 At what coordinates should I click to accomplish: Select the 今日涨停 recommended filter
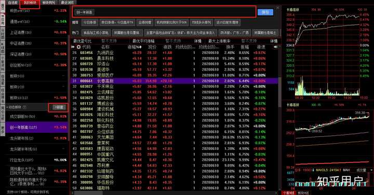click(90, 22)
